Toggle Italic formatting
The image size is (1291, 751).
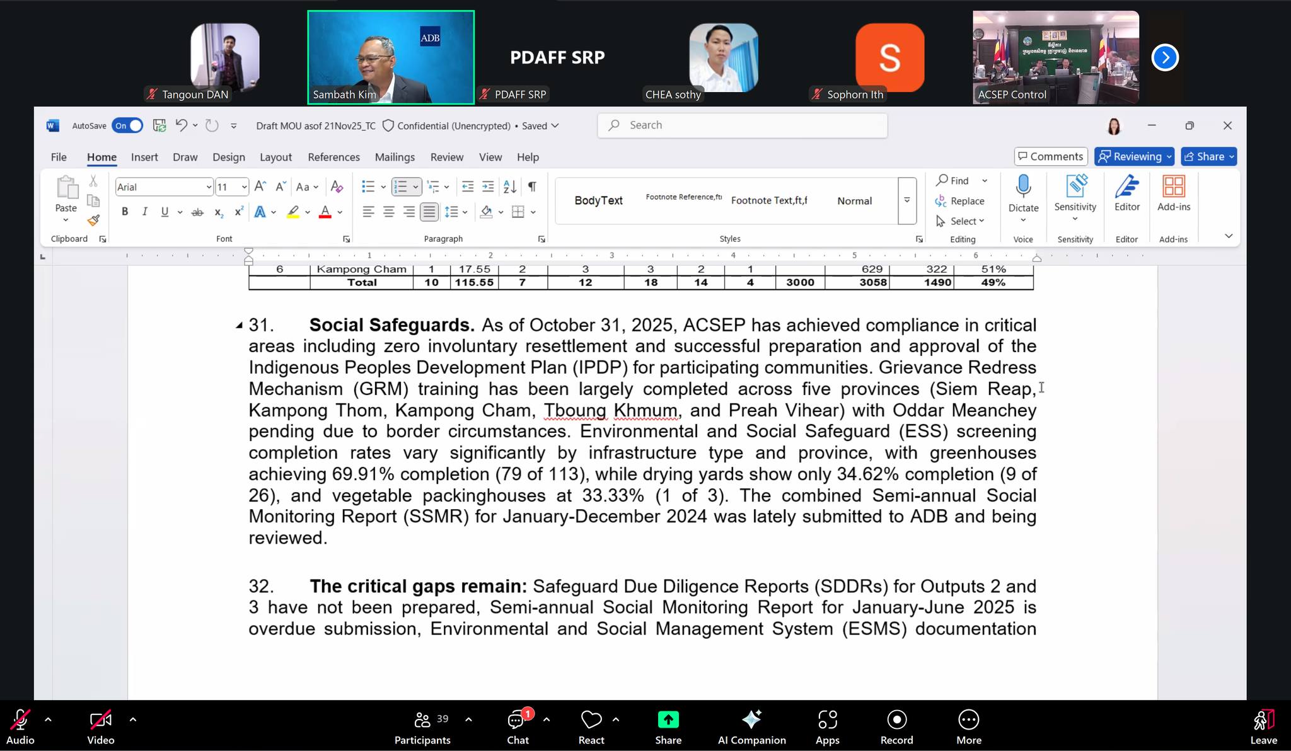[x=145, y=212]
